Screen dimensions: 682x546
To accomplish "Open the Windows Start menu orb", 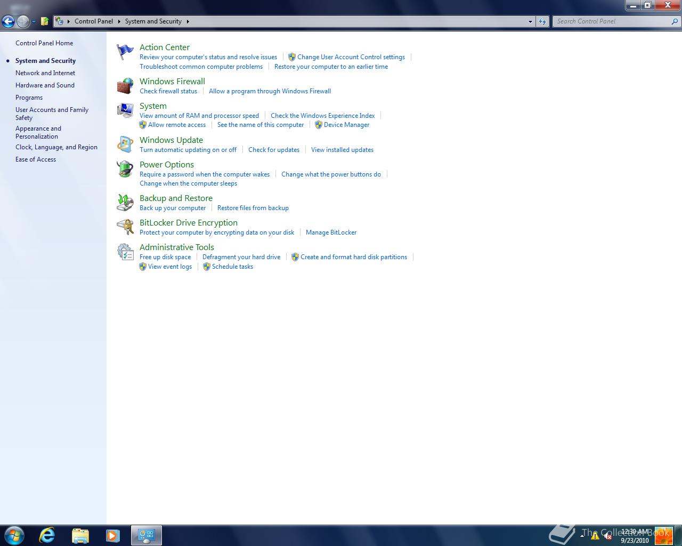I will click(14, 535).
